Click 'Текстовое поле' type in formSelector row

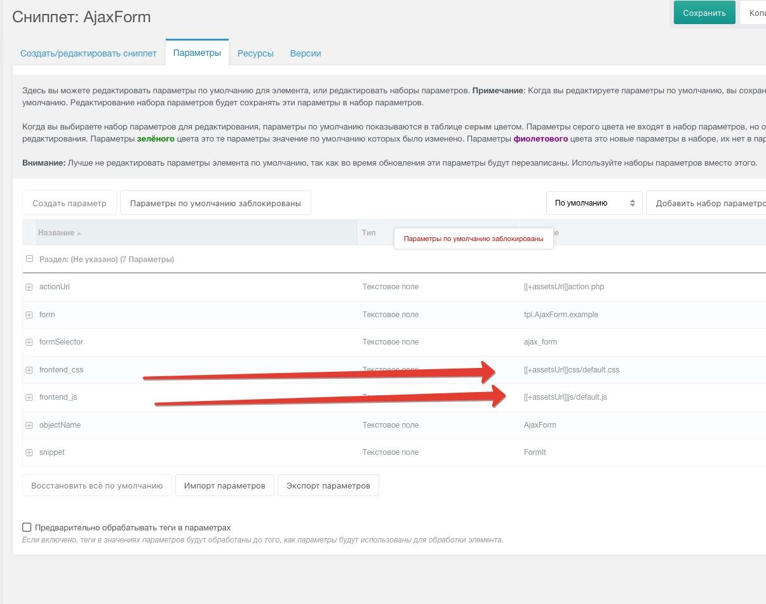(391, 342)
